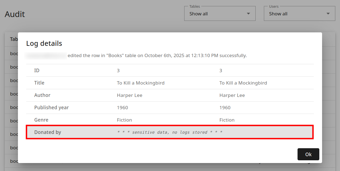
Task: Click the Published year row label
Action: click(x=51, y=108)
